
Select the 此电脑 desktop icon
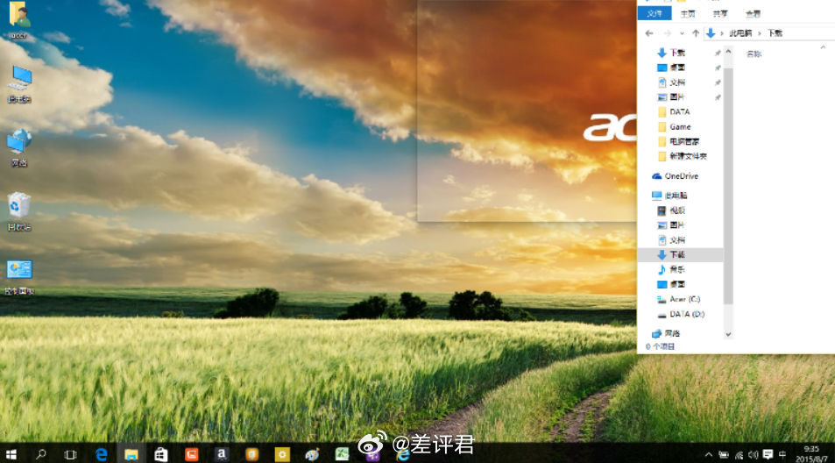coord(19,83)
